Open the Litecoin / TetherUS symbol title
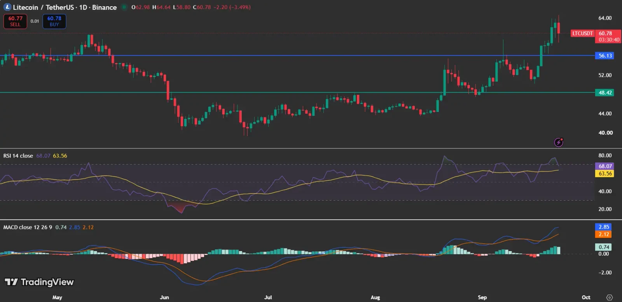Image resolution: width=622 pixels, height=302 pixels. 65,7
